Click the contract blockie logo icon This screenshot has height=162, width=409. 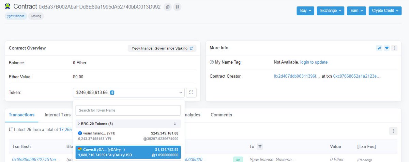(7, 6)
